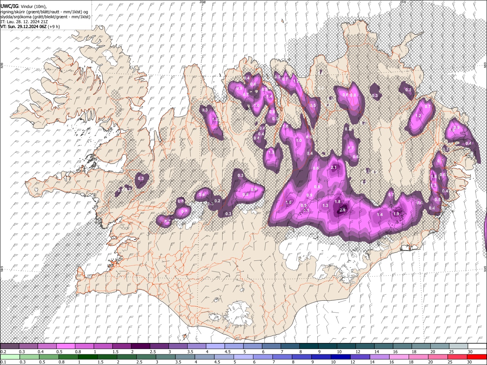The width and height of the screenshot is (487, 365).
Task: Select the upper legend swatch between 6 and 7
Action: coord(271,346)
